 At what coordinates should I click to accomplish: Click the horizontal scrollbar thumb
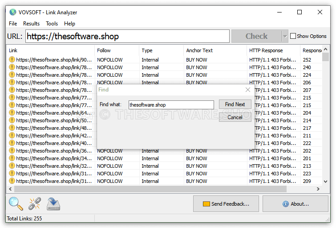point(150,189)
